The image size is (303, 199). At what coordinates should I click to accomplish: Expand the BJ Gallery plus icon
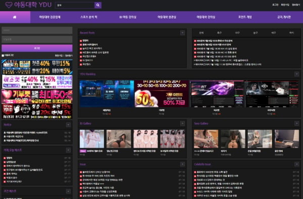182,123
